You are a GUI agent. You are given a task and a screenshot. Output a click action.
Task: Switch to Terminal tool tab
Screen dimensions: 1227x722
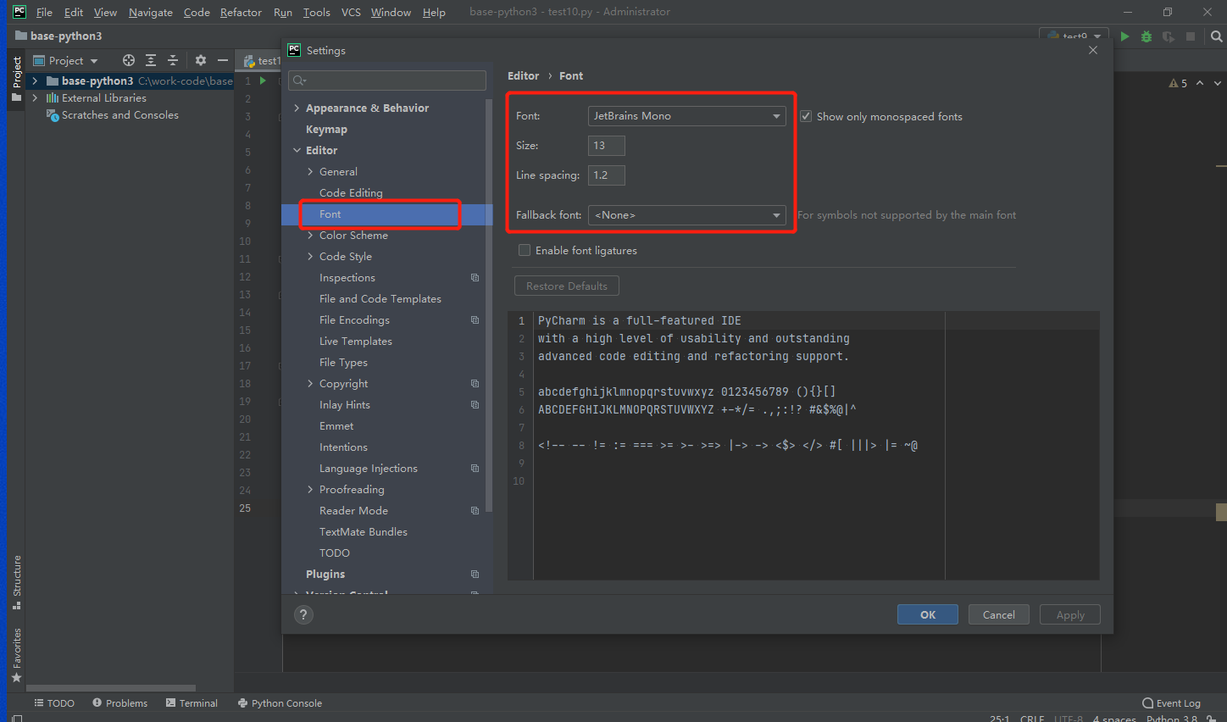coord(192,703)
